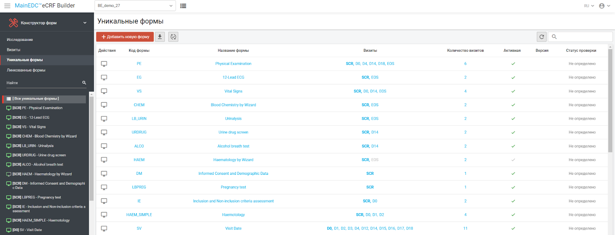Click monitor icon in EG row

tap(104, 77)
